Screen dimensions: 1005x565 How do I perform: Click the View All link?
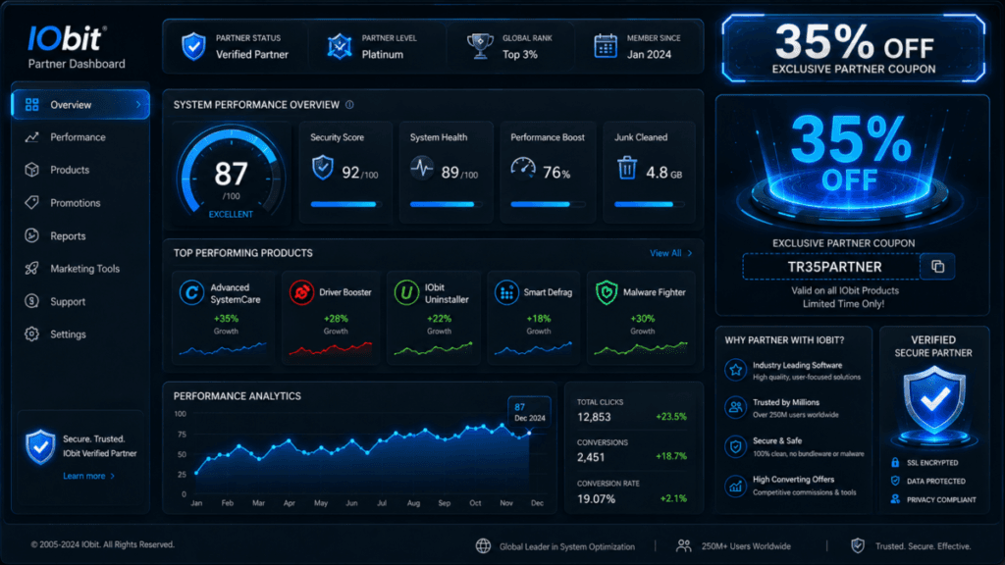pyautogui.click(x=670, y=253)
